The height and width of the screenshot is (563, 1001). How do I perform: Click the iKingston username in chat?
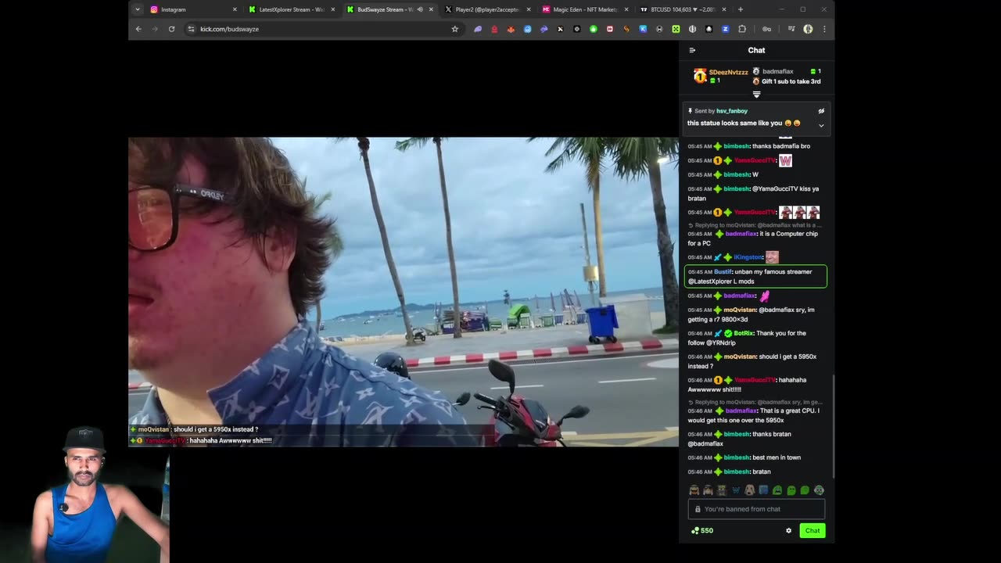click(x=748, y=257)
